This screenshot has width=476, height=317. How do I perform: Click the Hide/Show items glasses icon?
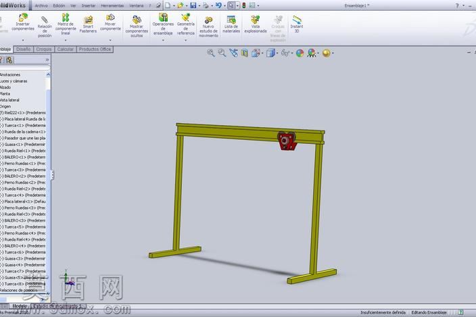pyautogui.click(x=285, y=53)
